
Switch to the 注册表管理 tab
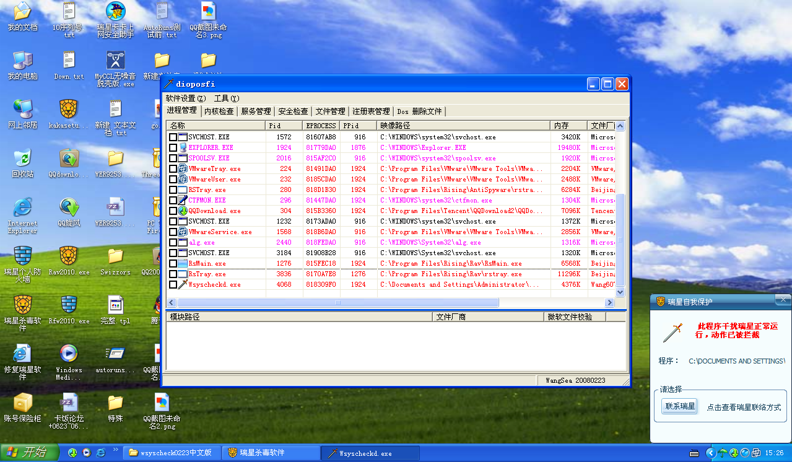click(372, 111)
